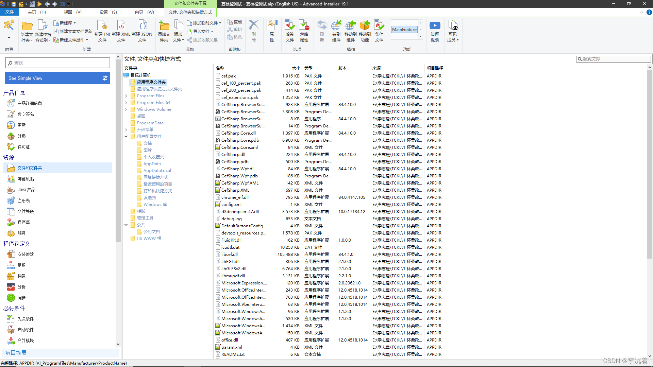Open the 视图 (V) ribbon tab
Viewport: 653px width, 367px height.
[x=72, y=12]
